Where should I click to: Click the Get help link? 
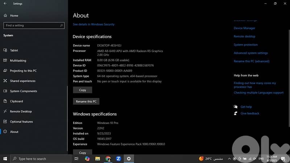pyautogui.click(x=246, y=107)
